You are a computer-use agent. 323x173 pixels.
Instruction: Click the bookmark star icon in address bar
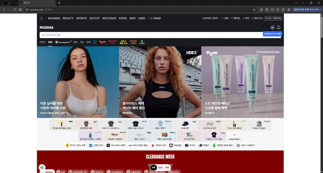tap(254, 10)
